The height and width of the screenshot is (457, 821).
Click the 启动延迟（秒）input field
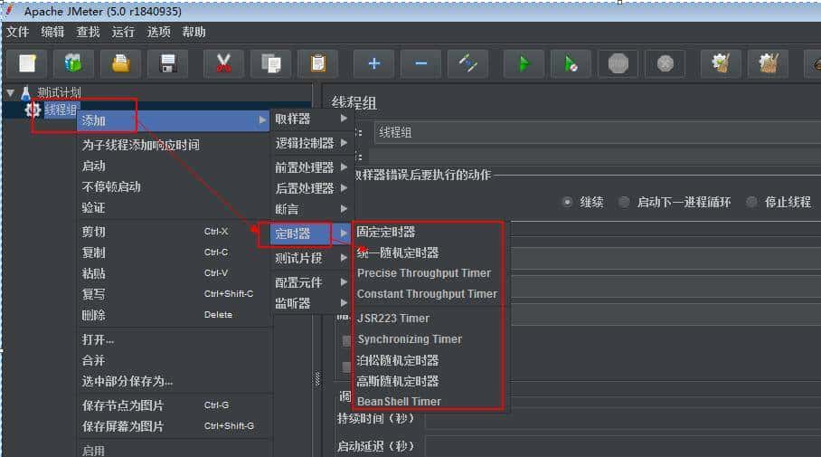[623, 446]
